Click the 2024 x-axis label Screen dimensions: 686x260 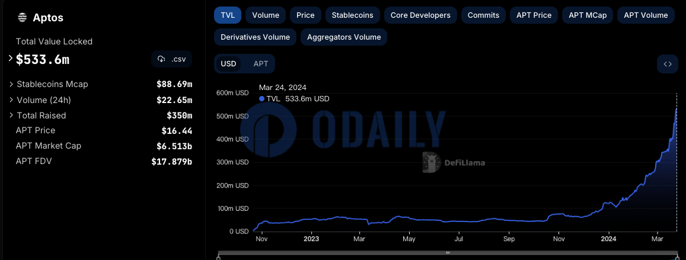(608, 239)
